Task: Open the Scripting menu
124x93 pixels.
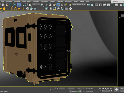Action: coord(52,2)
